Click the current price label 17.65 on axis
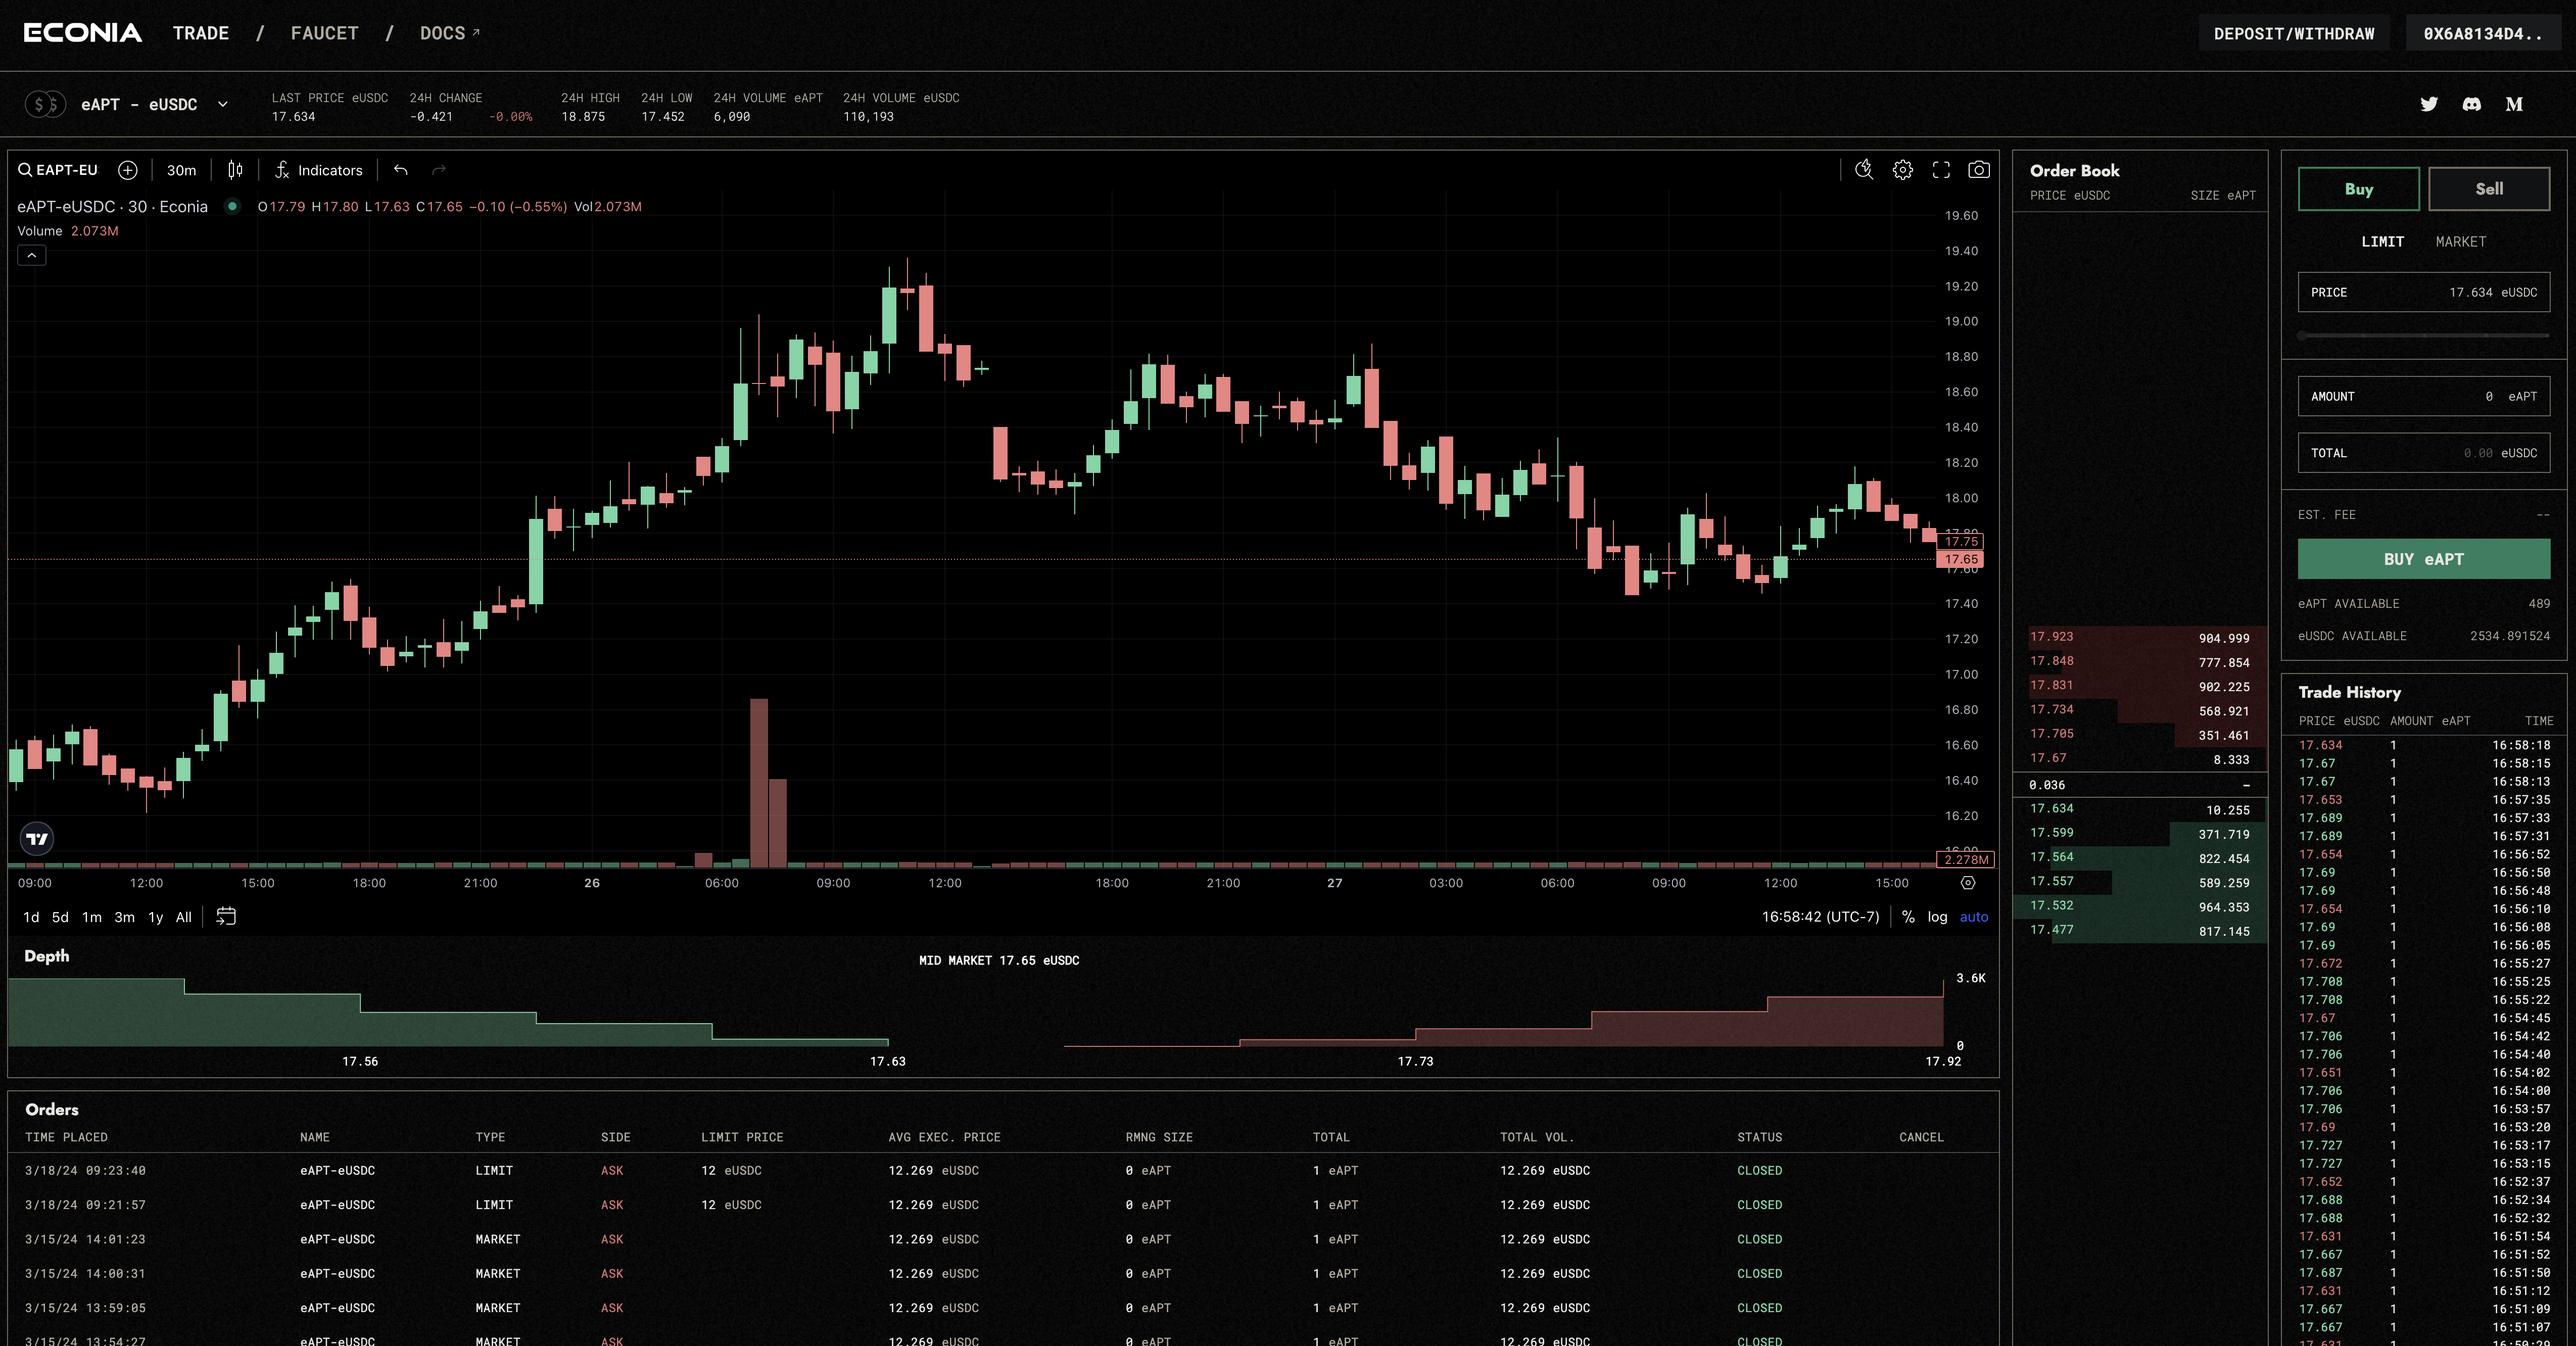The width and height of the screenshot is (2576, 1346). [1961, 559]
